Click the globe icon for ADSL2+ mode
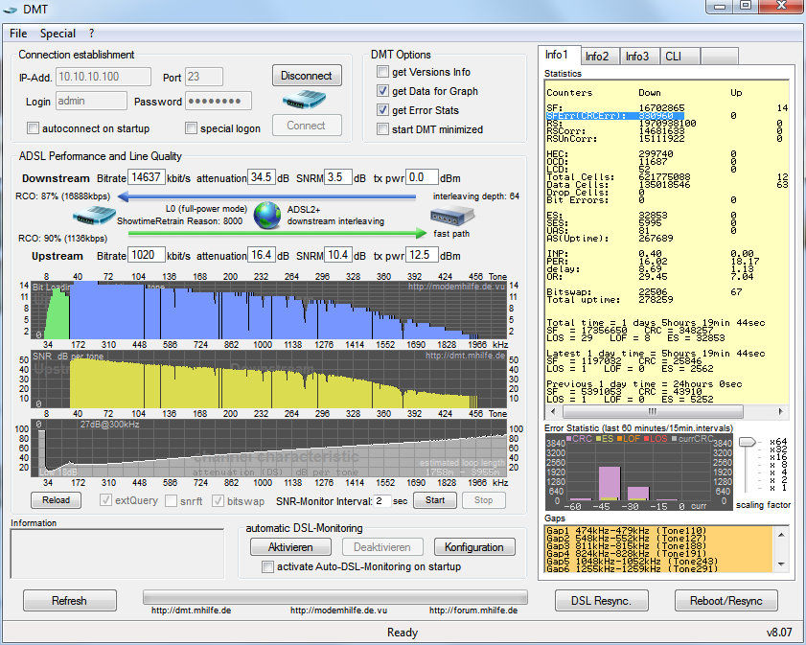This screenshot has width=806, height=645. click(x=267, y=215)
